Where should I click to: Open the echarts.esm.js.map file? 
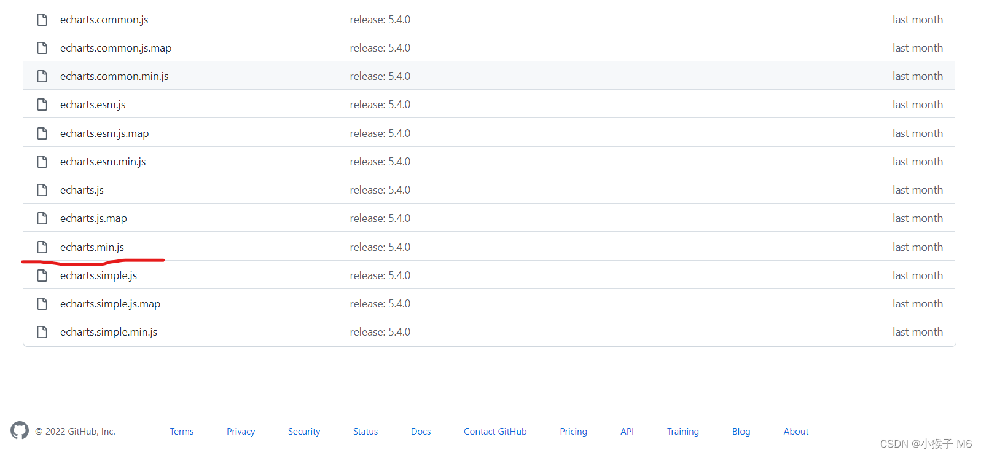click(x=104, y=133)
